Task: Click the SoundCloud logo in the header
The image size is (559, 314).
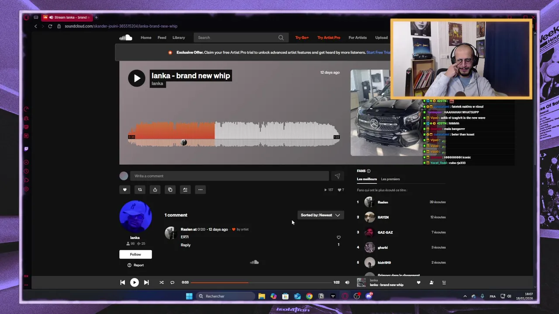Action: [126, 38]
